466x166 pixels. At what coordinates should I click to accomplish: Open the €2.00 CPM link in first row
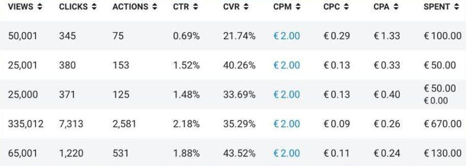pyautogui.click(x=286, y=36)
